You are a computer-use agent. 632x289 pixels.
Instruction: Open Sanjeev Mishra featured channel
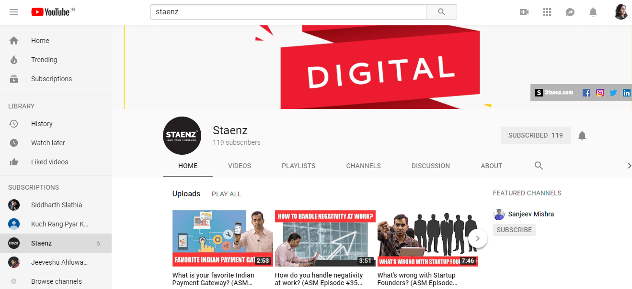coord(532,214)
